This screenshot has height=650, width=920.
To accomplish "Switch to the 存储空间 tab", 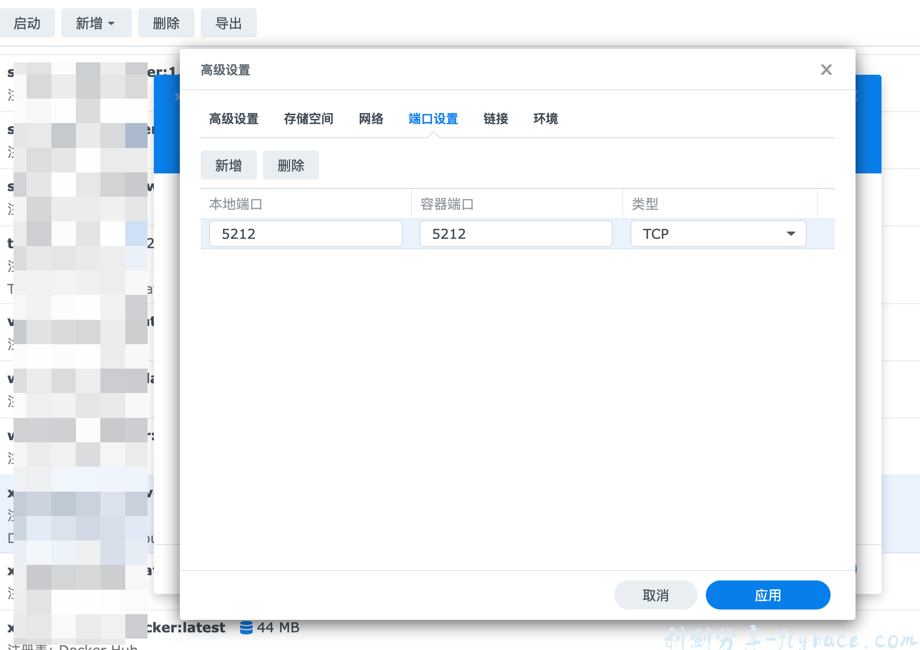I will click(x=309, y=119).
